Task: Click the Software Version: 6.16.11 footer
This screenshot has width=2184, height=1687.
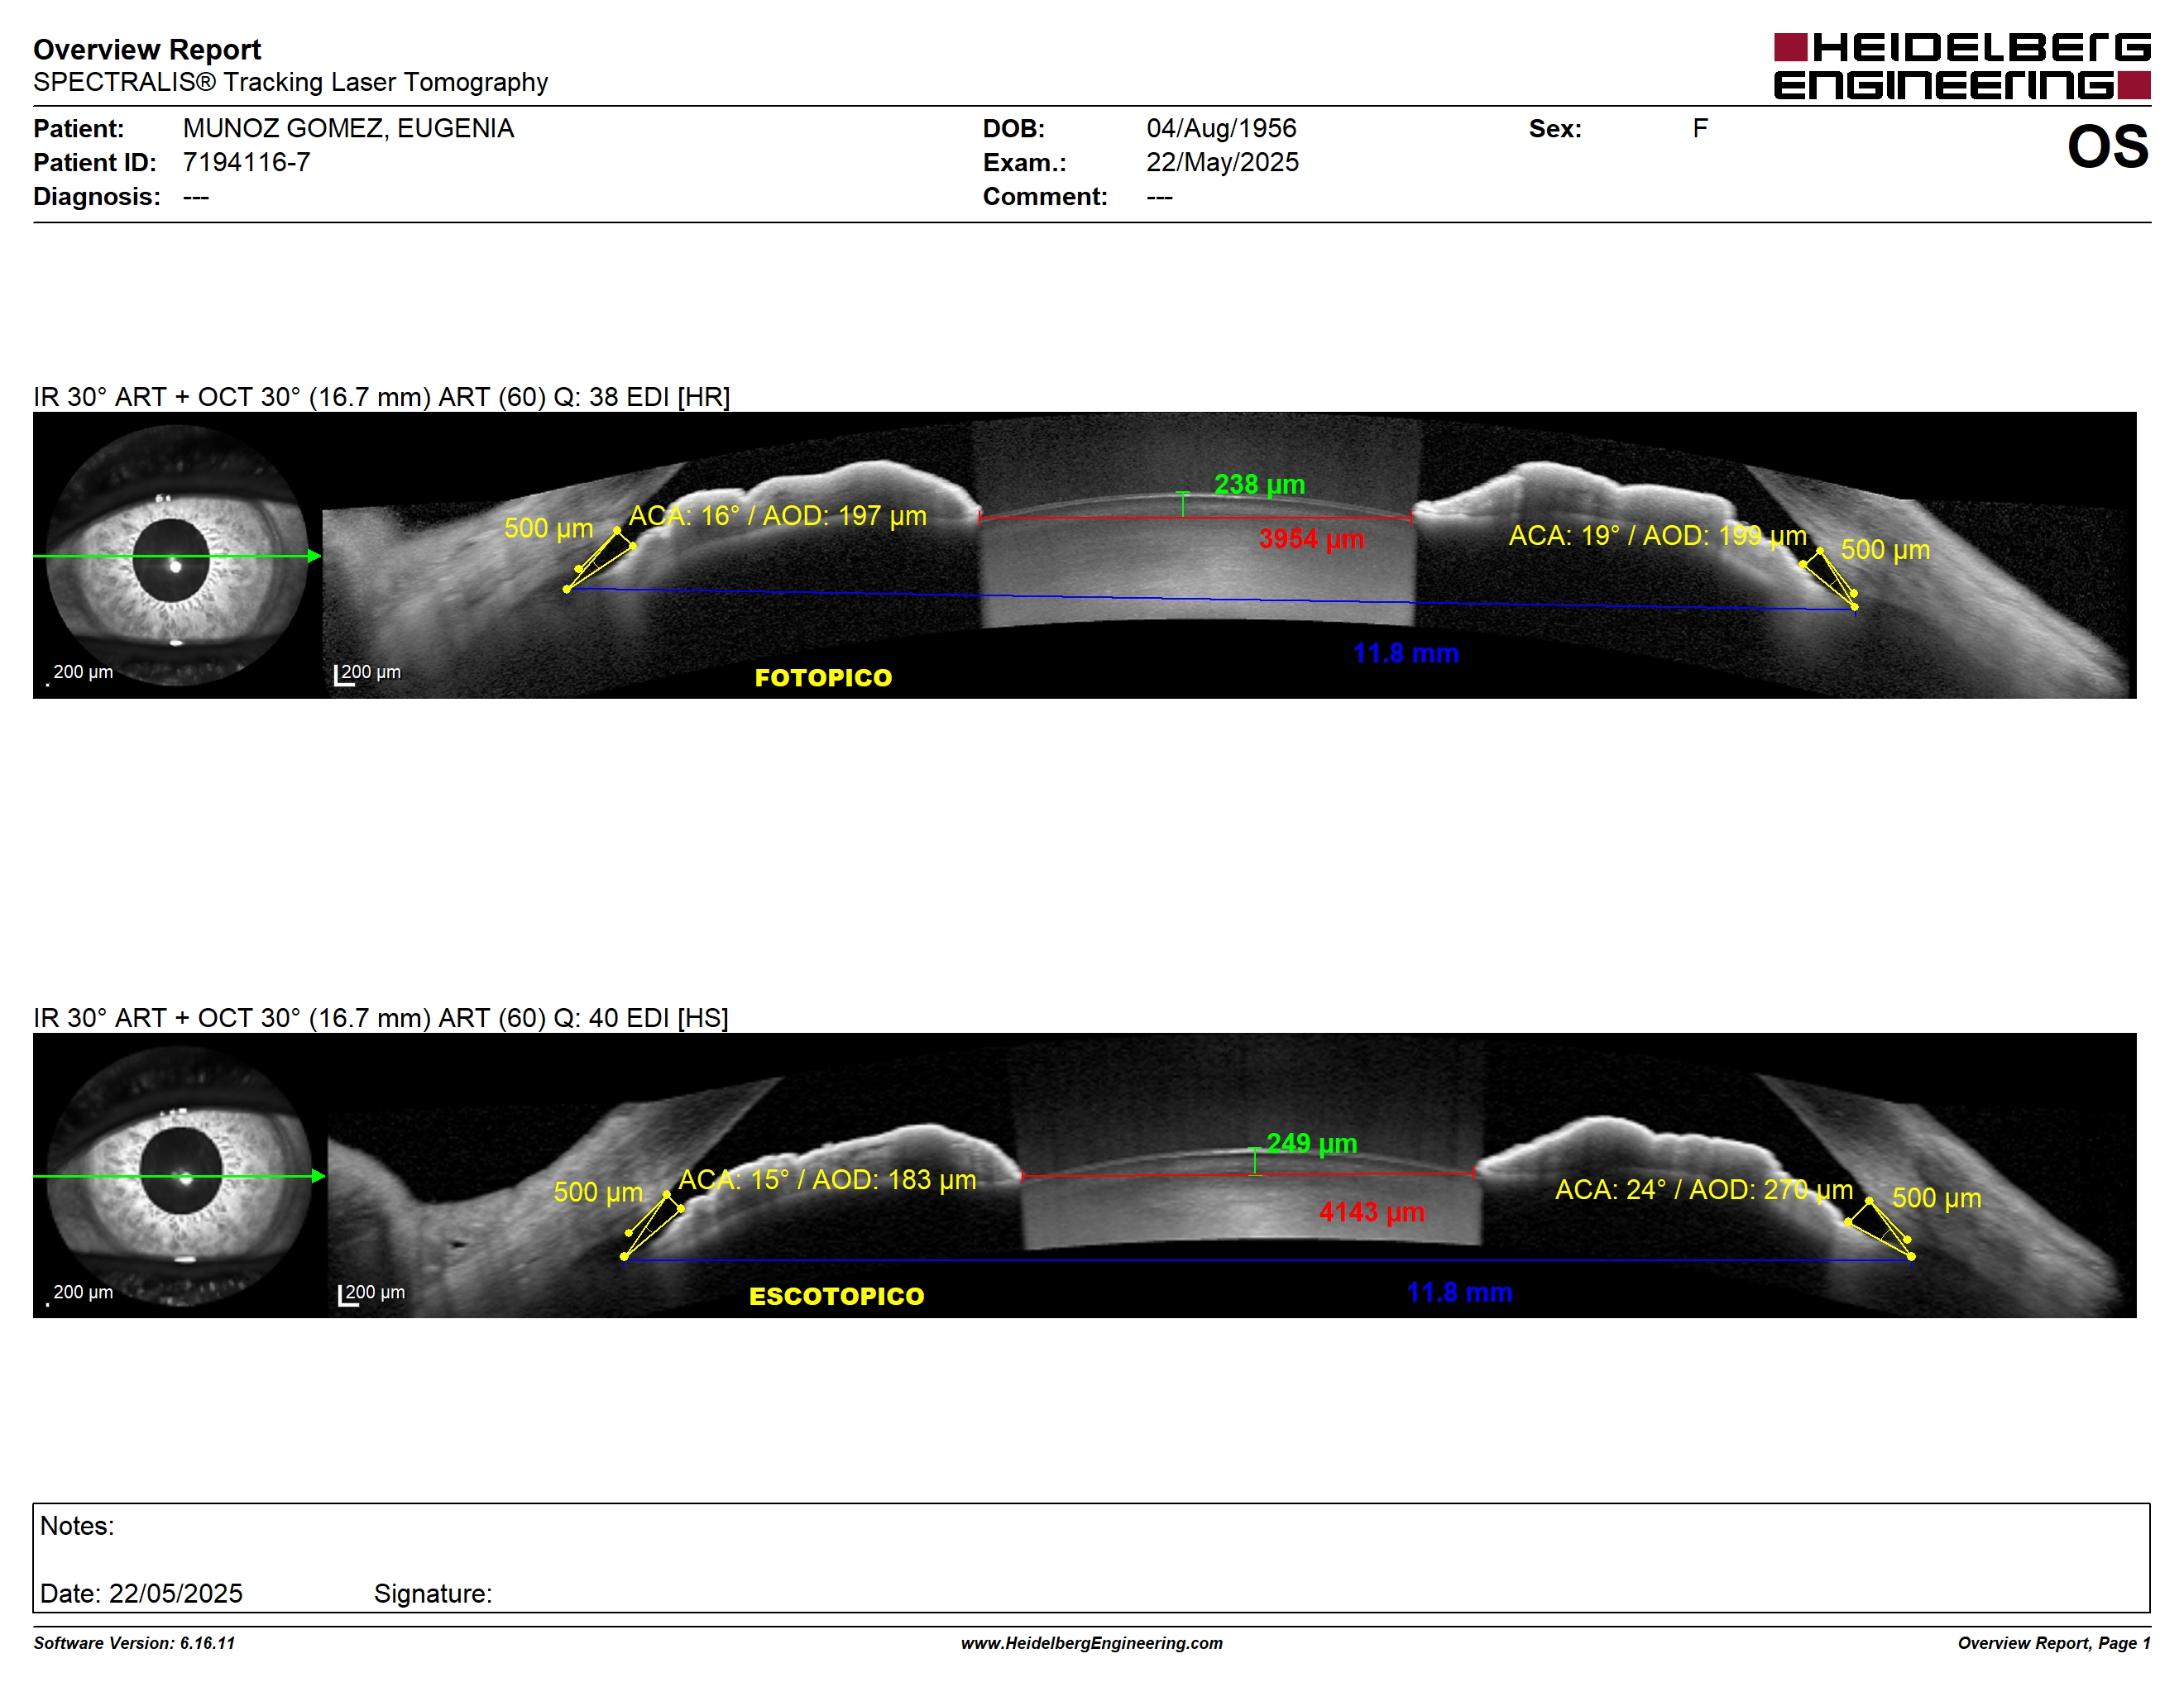Action: (134, 1643)
